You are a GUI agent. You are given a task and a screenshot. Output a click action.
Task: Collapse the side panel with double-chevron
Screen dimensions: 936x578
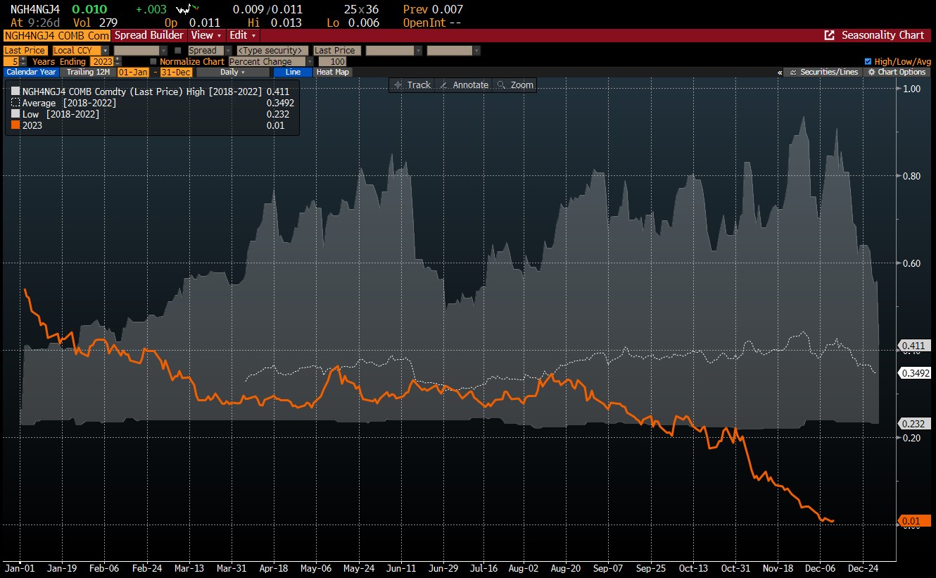[780, 73]
